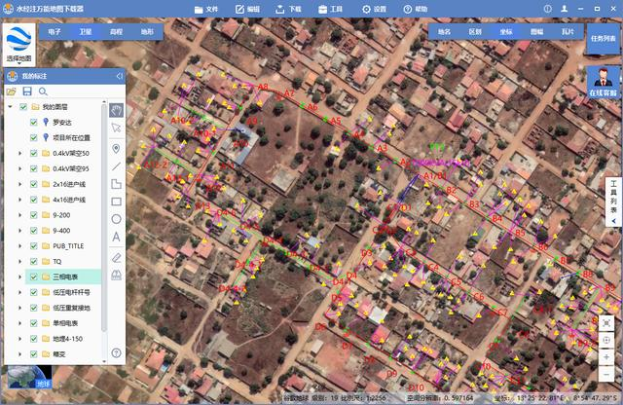
Task: Choose the text label A tool
Action: click(116, 237)
